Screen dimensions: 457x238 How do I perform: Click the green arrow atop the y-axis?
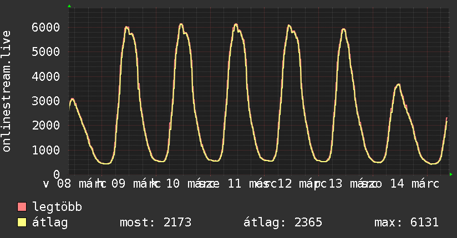[x=69, y=6]
